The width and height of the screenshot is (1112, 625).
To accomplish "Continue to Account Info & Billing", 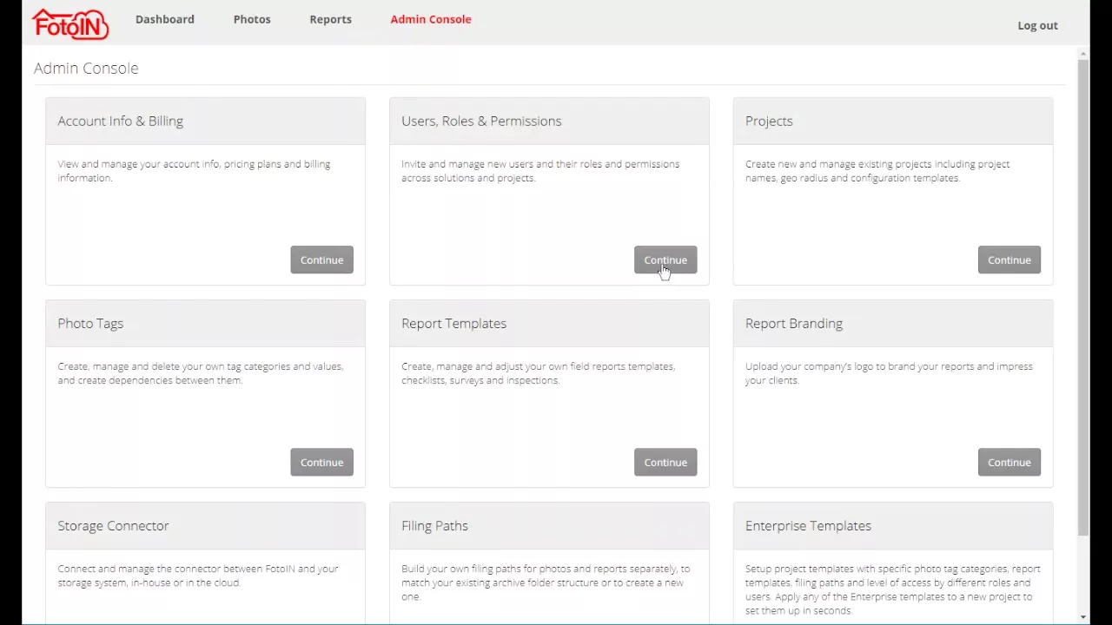I will [321, 260].
